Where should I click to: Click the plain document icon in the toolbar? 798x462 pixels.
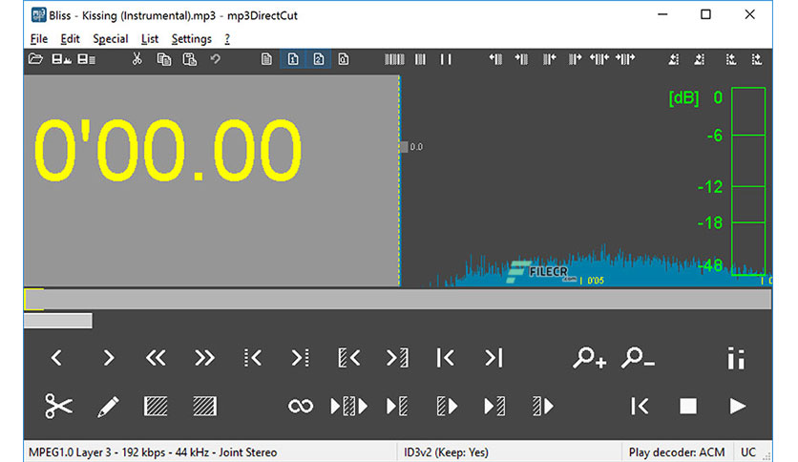pyautogui.click(x=266, y=59)
